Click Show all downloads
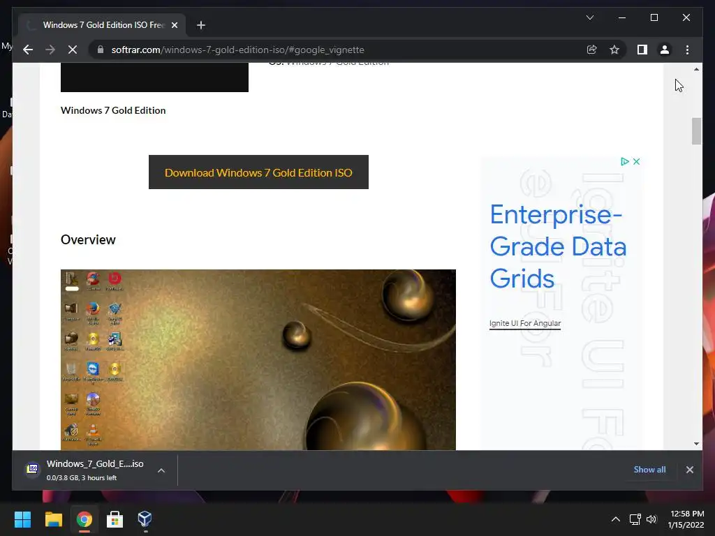 (649, 470)
